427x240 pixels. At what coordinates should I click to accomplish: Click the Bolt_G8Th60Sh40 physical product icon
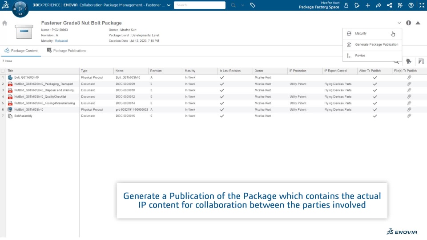pyautogui.click(x=10, y=77)
